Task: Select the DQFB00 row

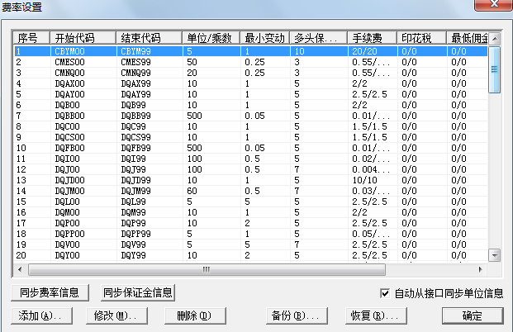Action: click(250, 148)
